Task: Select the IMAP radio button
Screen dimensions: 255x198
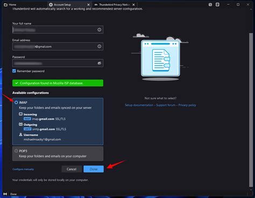Action: 16,102
